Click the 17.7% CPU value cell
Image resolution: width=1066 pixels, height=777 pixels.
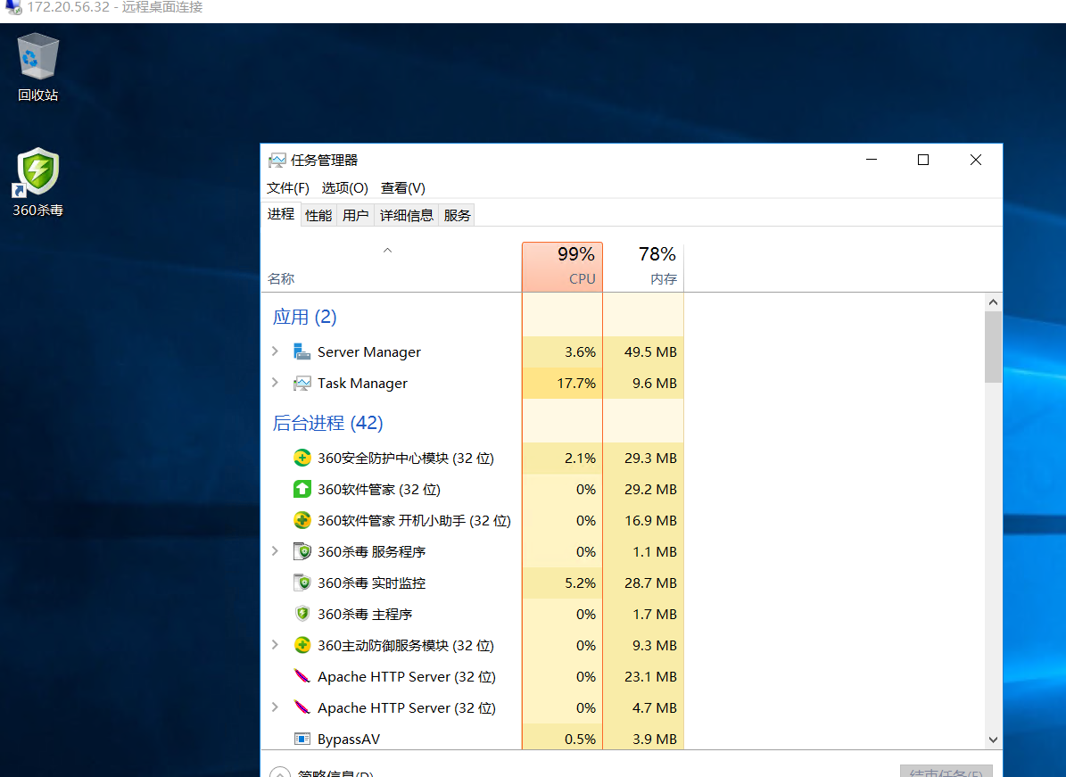coord(562,383)
